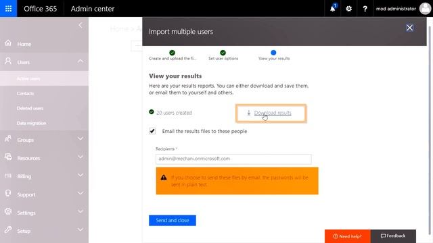The height and width of the screenshot is (243, 433).
Task: Click the Send and close button
Action: click(173, 221)
